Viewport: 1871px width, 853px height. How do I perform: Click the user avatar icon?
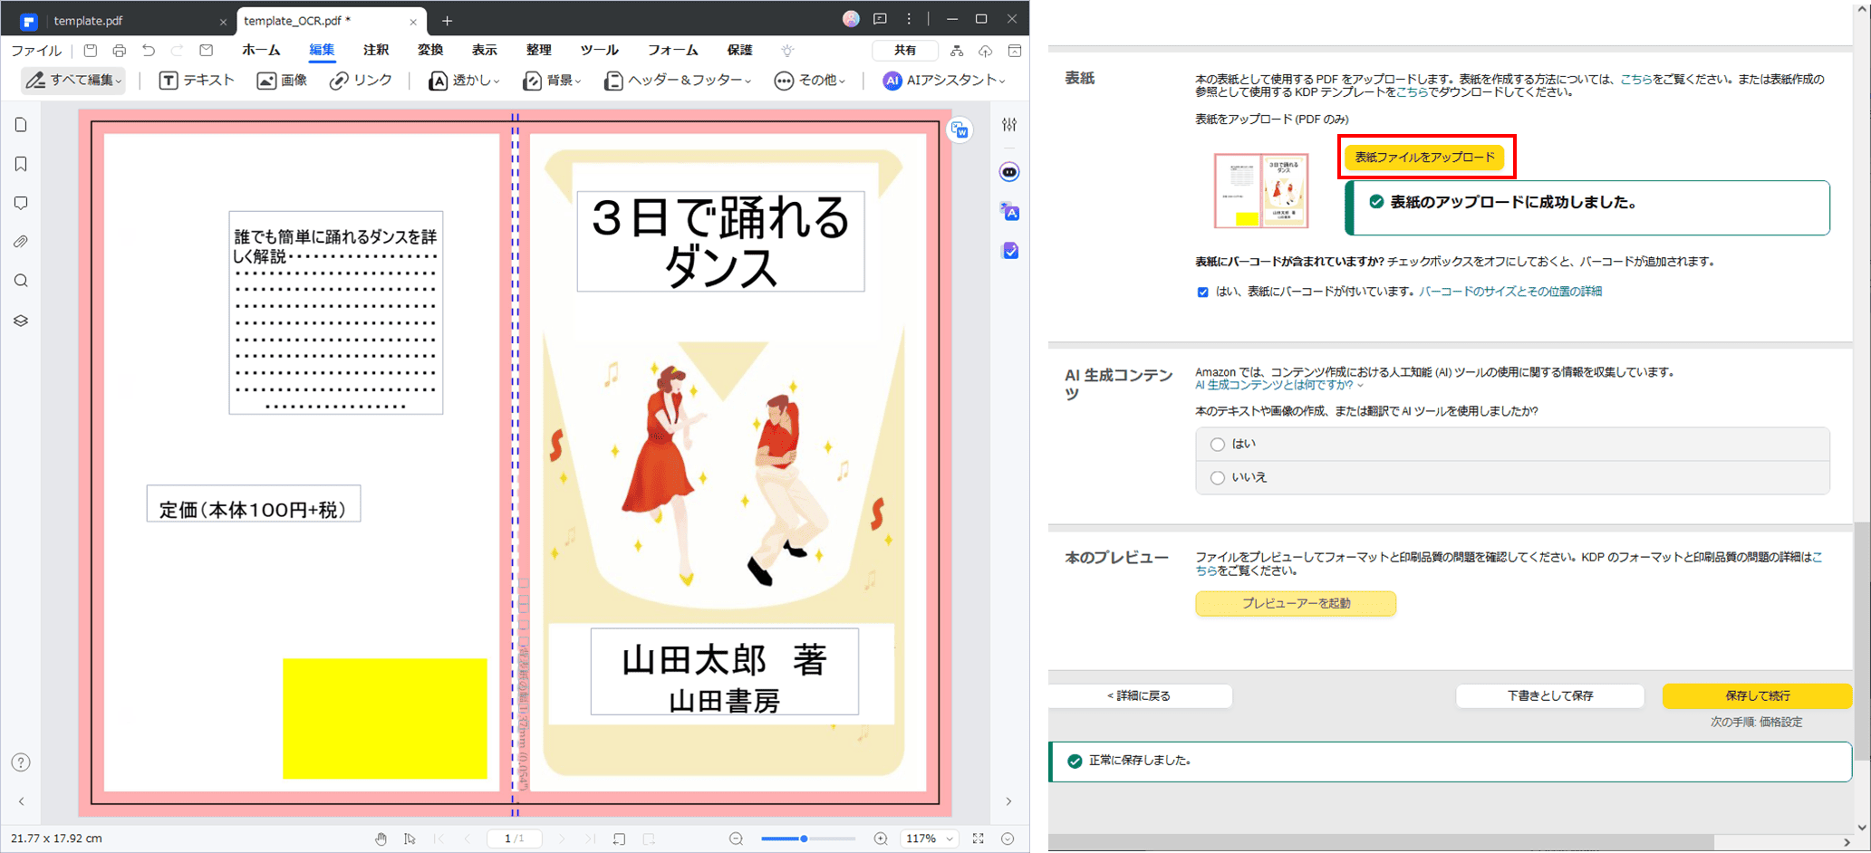(x=851, y=19)
